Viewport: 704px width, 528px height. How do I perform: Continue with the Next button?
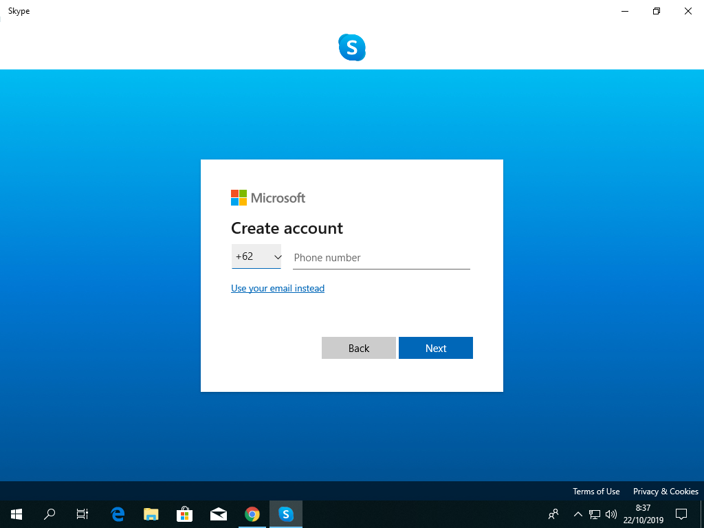click(x=435, y=348)
